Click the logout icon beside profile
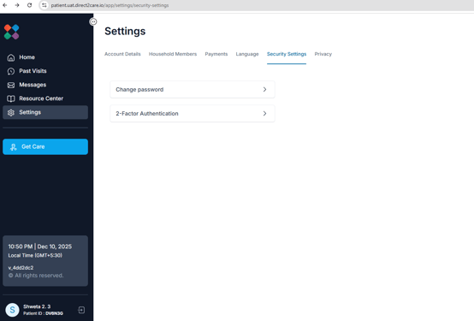474x321 pixels. click(x=81, y=310)
